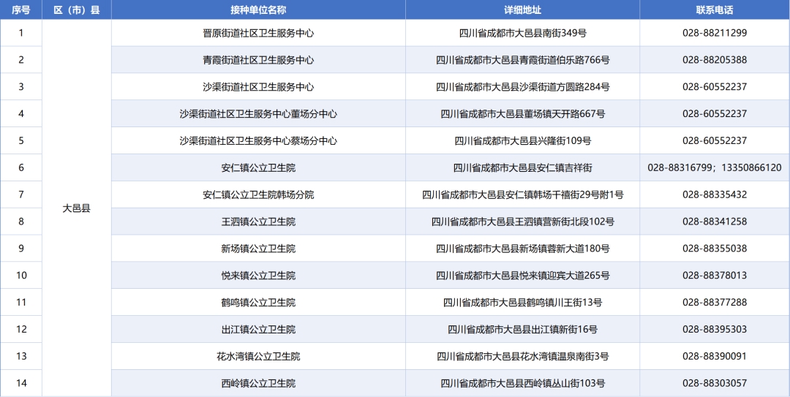Click 鹤鸣镇公立卫生院 name cell
Image resolution: width=790 pixels, height=397 pixels.
258,303
